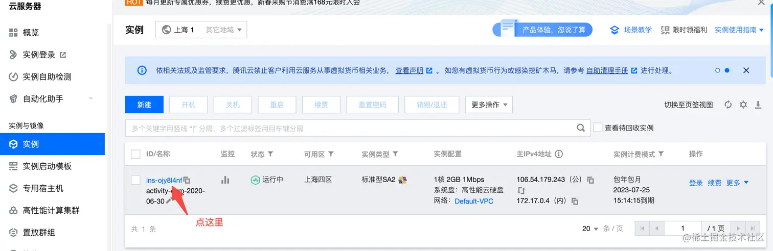
Task: Open 场景教学 link at top
Action: (638, 30)
